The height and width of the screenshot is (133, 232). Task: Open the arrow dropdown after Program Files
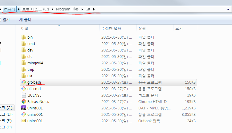tap(82, 9)
